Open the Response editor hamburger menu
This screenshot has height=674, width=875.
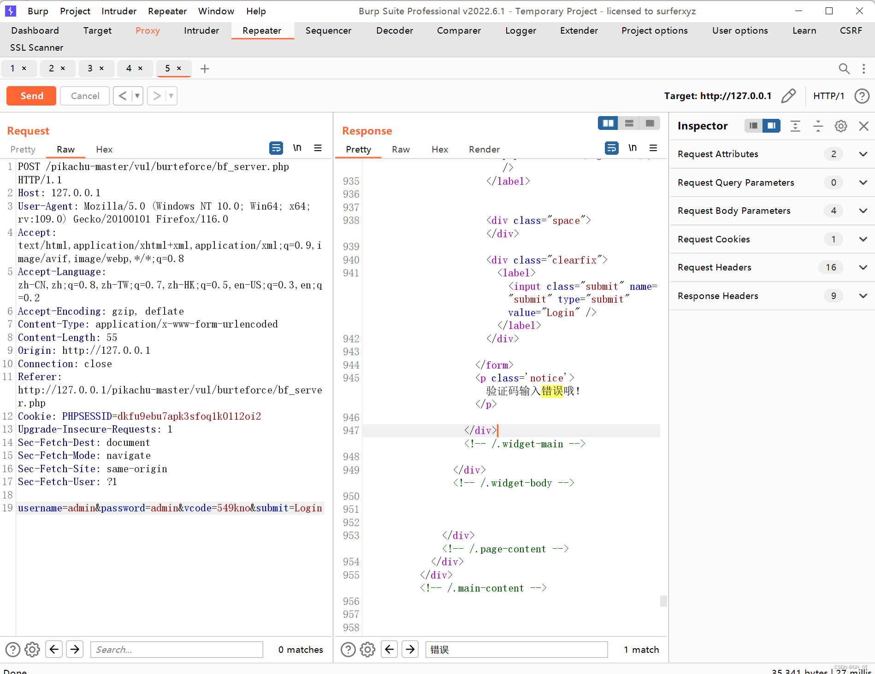(x=653, y=148)
